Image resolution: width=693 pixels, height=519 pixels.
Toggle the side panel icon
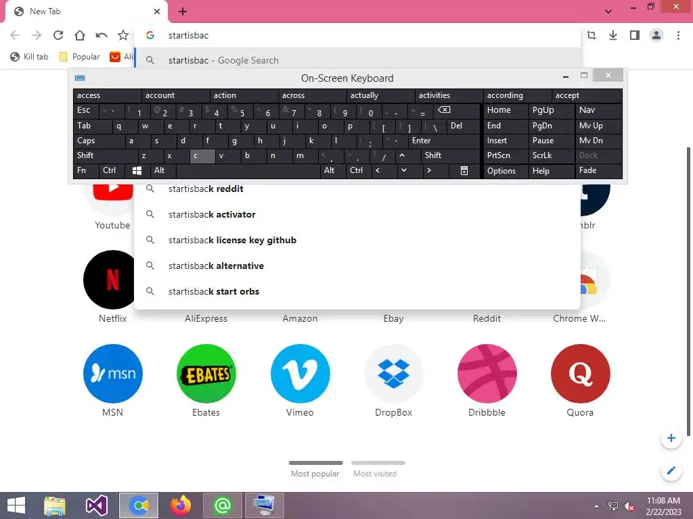pos(635,35)
